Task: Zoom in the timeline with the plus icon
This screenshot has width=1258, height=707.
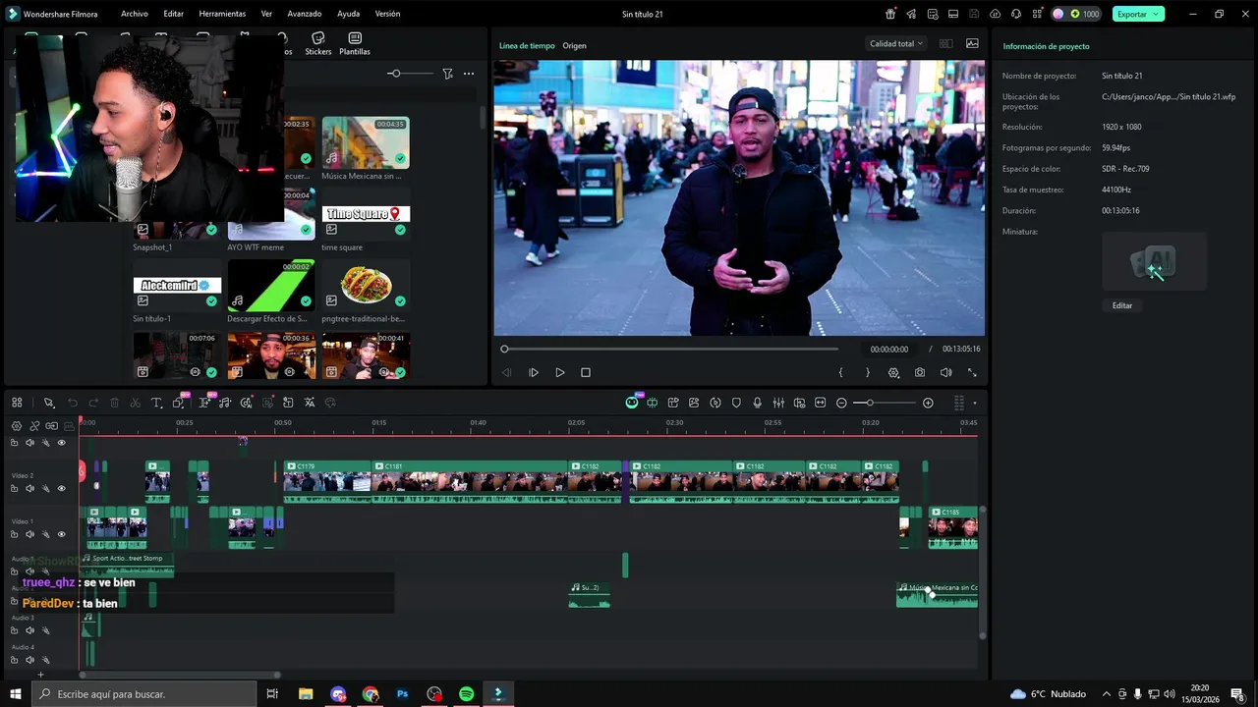Action: pyautogui.click(x=928, y=403)
